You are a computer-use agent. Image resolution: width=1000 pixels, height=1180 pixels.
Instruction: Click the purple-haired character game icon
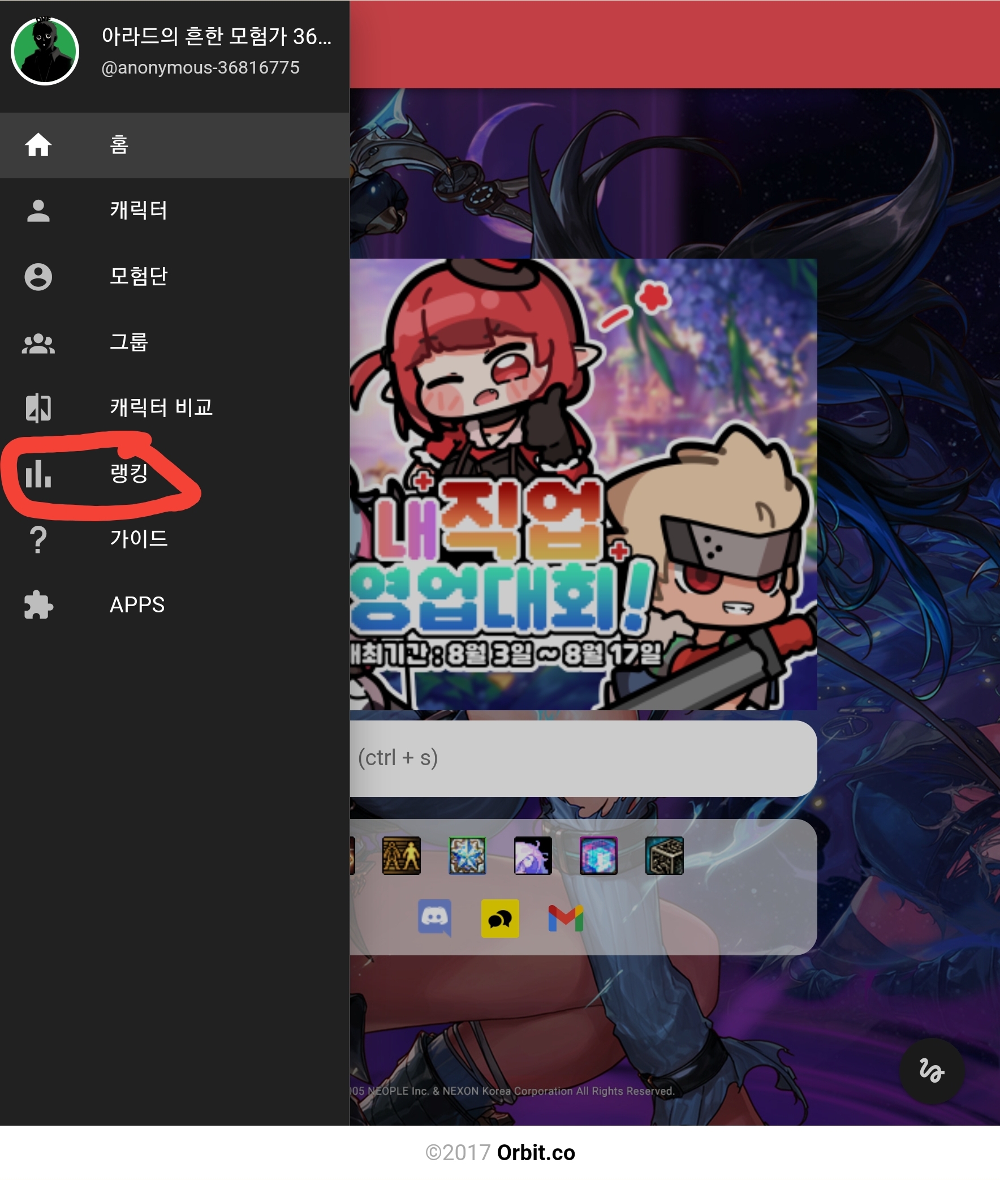(x=533, y=856)
